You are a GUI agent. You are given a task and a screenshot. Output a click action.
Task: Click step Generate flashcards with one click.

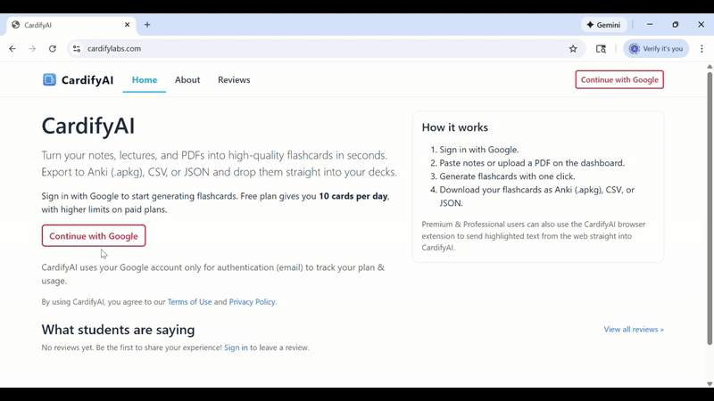tap(507, 176)
